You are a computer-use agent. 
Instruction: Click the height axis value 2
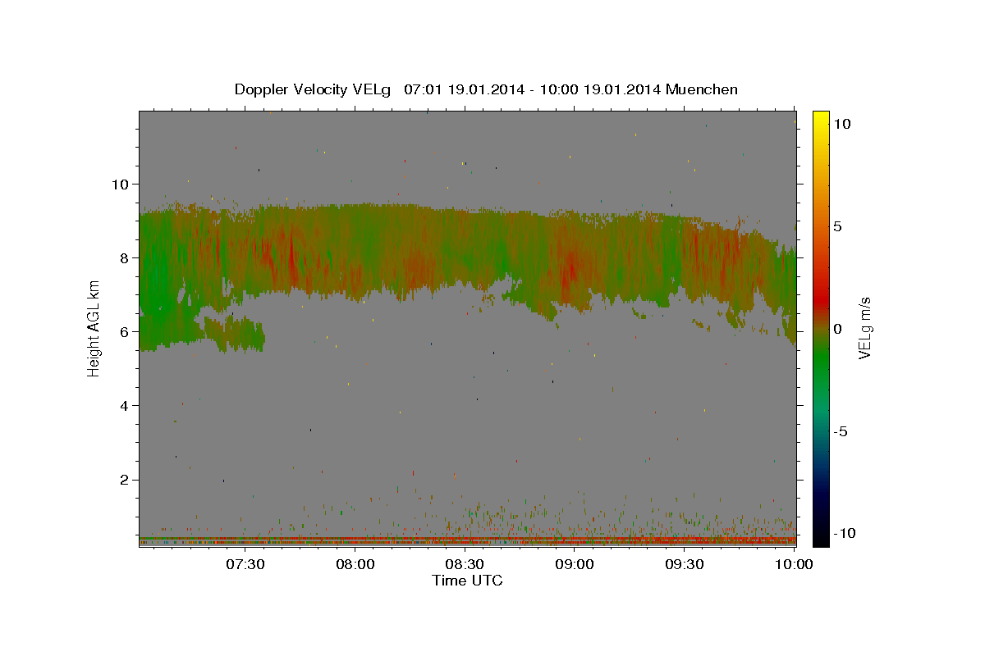(122, 480)
